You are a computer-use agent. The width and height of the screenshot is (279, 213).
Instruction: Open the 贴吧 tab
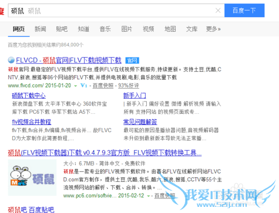62,29
